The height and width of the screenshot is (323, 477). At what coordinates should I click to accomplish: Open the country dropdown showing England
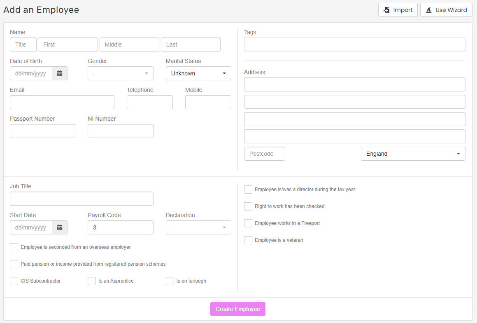(x=413, y=154)
